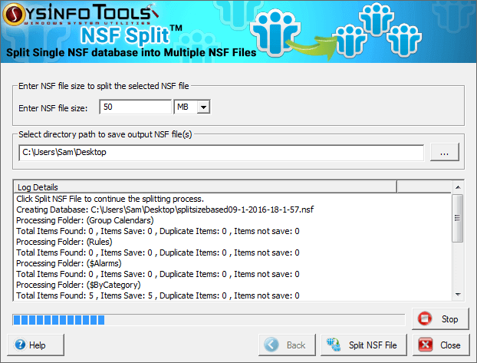Viewport: 477px width, 363px height.
Task: Select log line 'Click Split NSF File to continue'
Action: coord(110,199)
